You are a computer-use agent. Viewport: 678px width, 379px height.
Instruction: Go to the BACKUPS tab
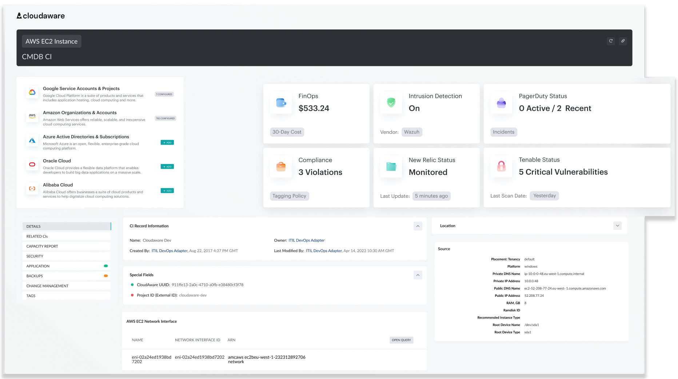coord(67,276)
